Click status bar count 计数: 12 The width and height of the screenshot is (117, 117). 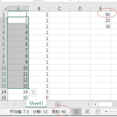[x=40, y=112]
